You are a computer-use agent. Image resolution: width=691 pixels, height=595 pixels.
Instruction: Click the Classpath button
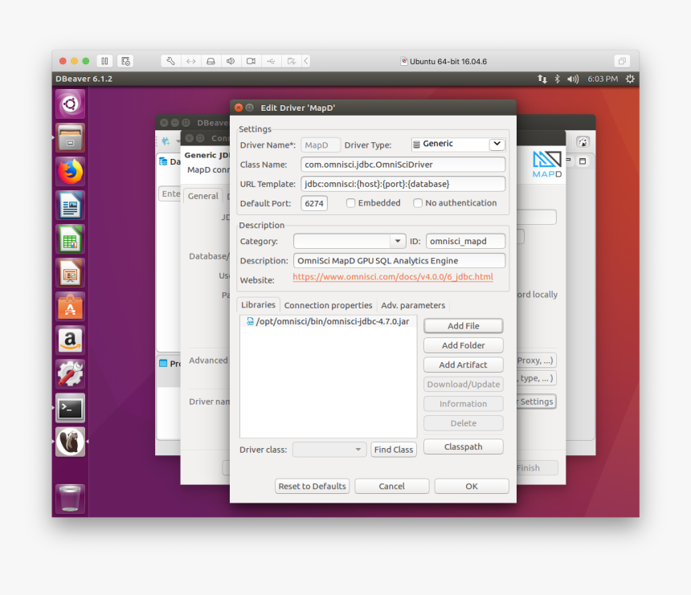tap(463, 446)
